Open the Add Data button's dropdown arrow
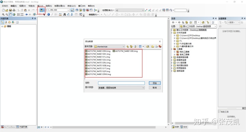Image resolution: width=246 pixels, height=132 pixels. coord(44,10)
